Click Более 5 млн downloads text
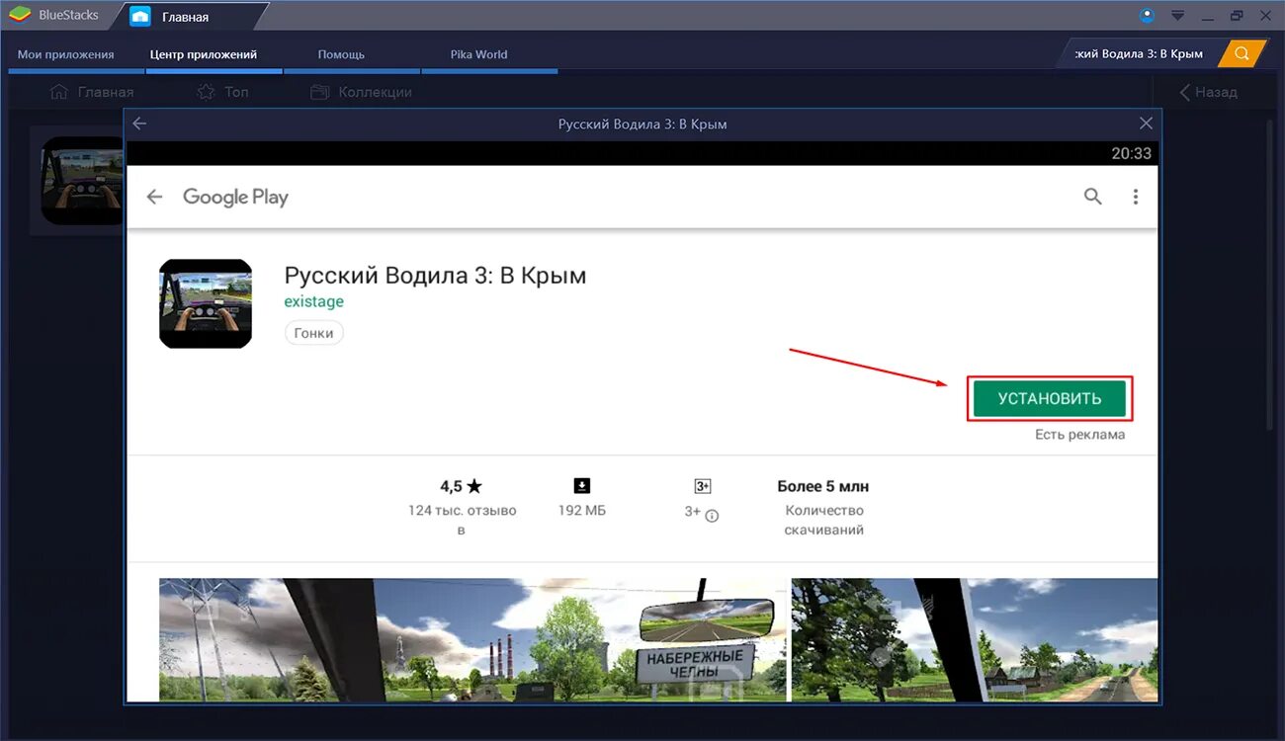This screenshot has height=741, width=1285. tap(823, 486)
